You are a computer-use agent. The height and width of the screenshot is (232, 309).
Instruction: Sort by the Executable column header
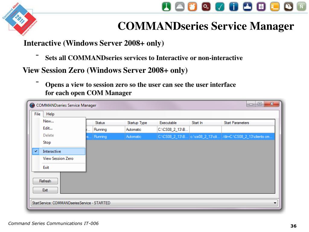click(x=173, y=123)
